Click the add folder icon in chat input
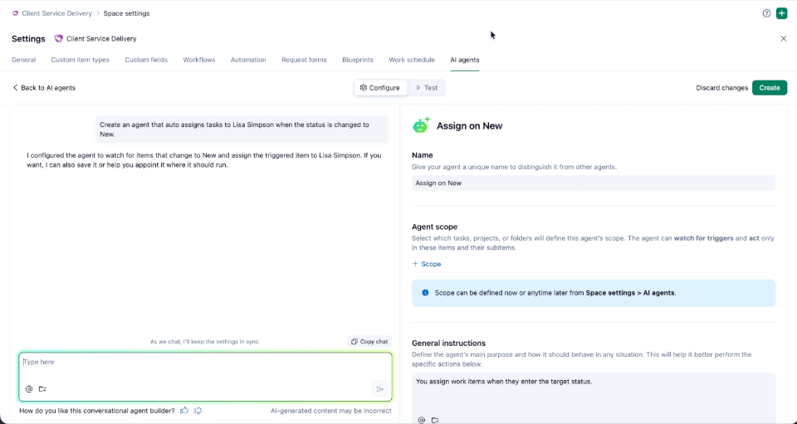The width and height of the screenshot is (797, 424). click(x=42, y=389)
